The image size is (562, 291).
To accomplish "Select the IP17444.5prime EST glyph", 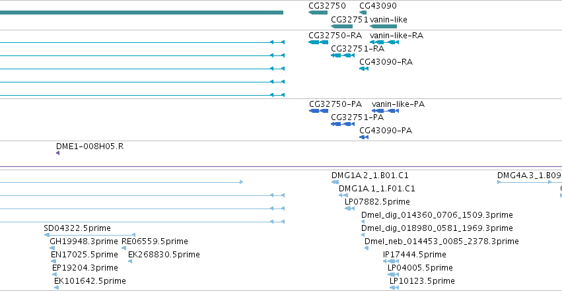I will pyautogui.click(x=391, y=262).
